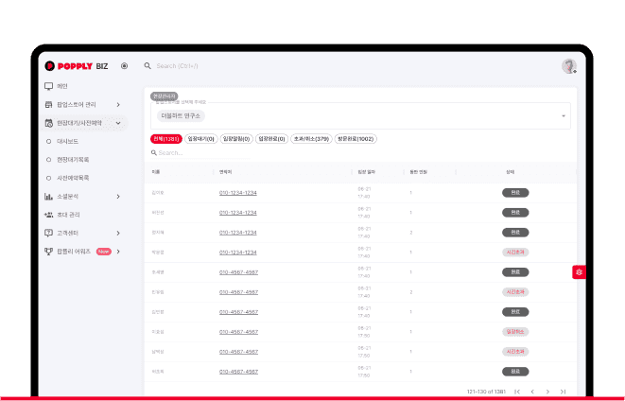Viewport: 625px width, 401px height.
Task: Sort by the 연락처 column header
Action: [x=226, y=172]
